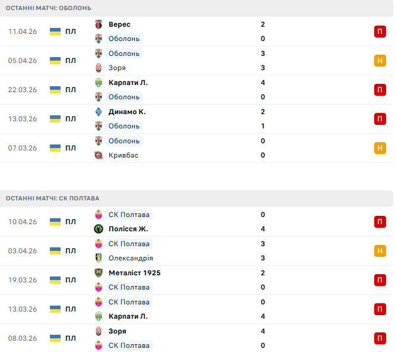This screenshot has width=395, height=352.
Task: Click the Ukraine flag on 22.03.26 row
Action: [55, 90]
